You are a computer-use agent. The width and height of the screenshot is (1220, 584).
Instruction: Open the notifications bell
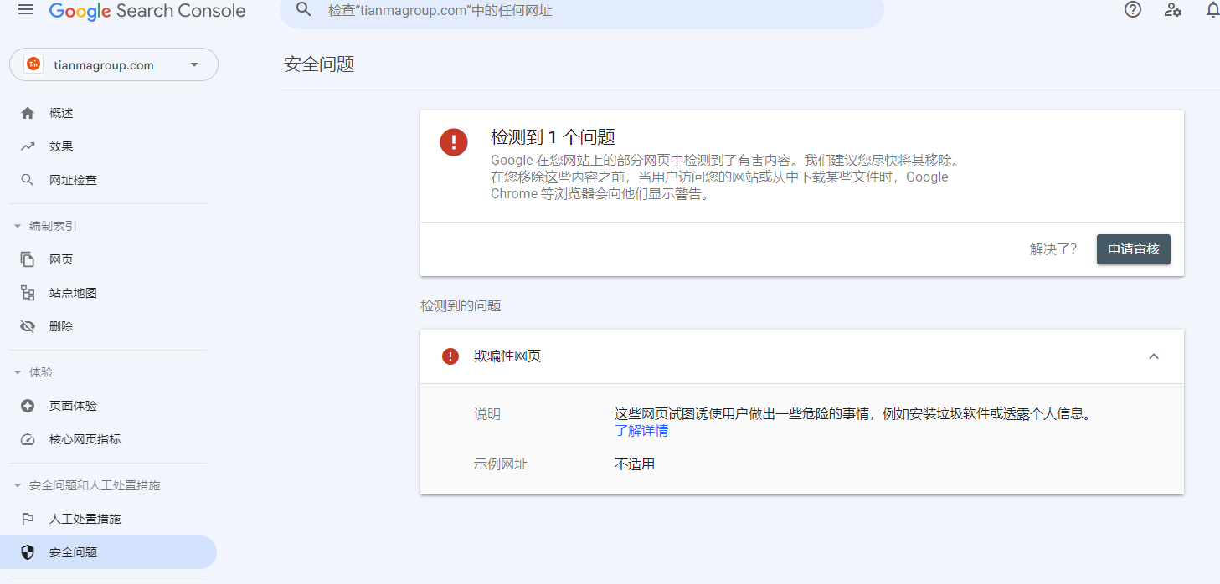tap(1212, 10)
